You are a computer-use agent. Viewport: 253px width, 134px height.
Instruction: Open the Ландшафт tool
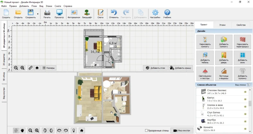pos(87,14)
